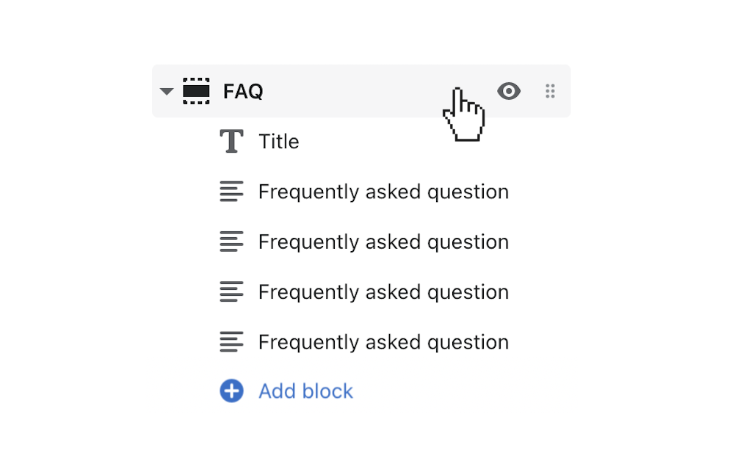Click the FAQ section thumbnail icon

click(196, 91)
